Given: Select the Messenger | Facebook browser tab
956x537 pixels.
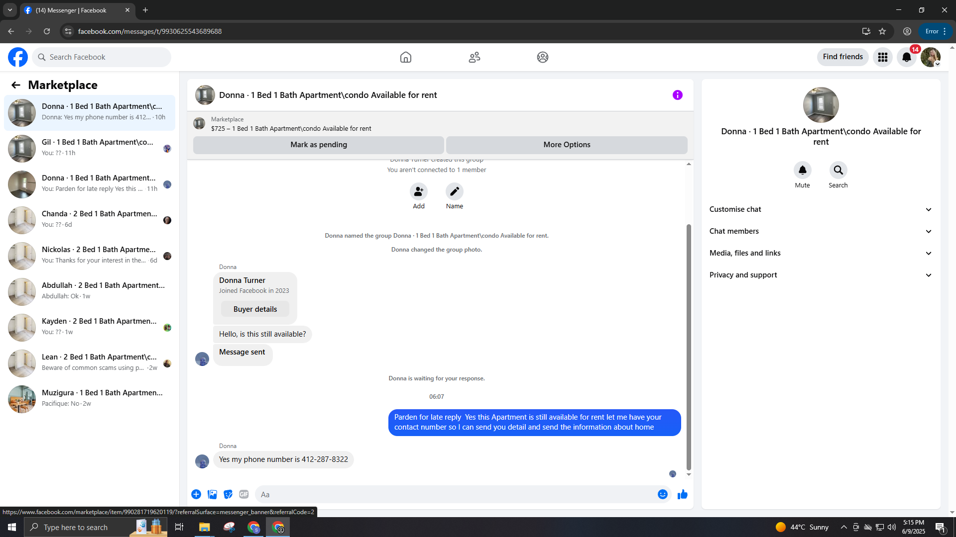Looking at the screenshot, I should pos(77,10).
